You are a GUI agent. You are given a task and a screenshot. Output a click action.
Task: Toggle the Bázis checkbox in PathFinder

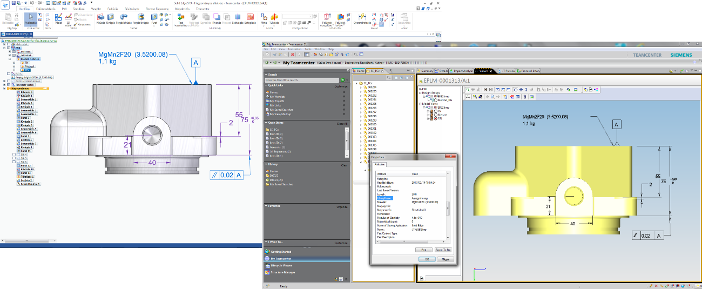tap(8, 74)
